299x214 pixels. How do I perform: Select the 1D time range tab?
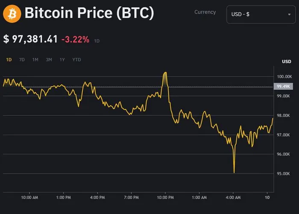[x=9, y=60]
